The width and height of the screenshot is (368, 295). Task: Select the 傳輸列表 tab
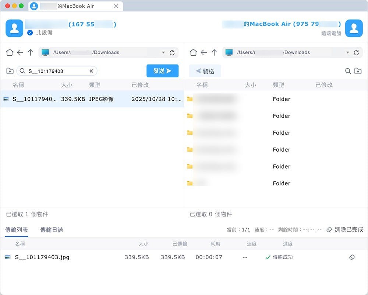[x=17, y=230]
